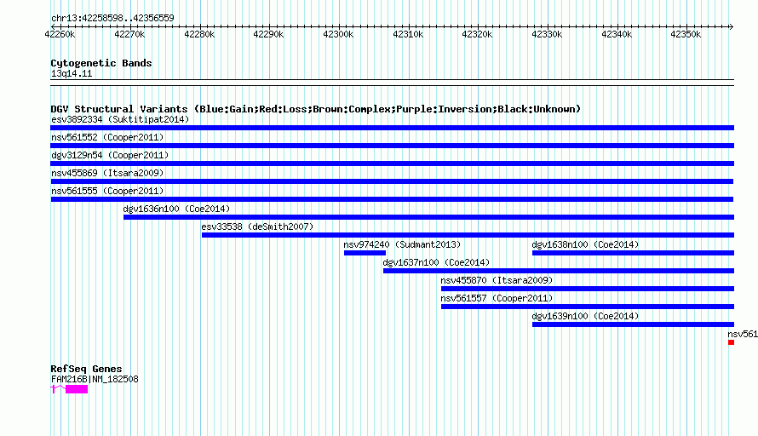This screenshot has height=436, width=758.
Task: Select the nsv974240 (Sudmant2013) label
Action: [x=402, y=244]
